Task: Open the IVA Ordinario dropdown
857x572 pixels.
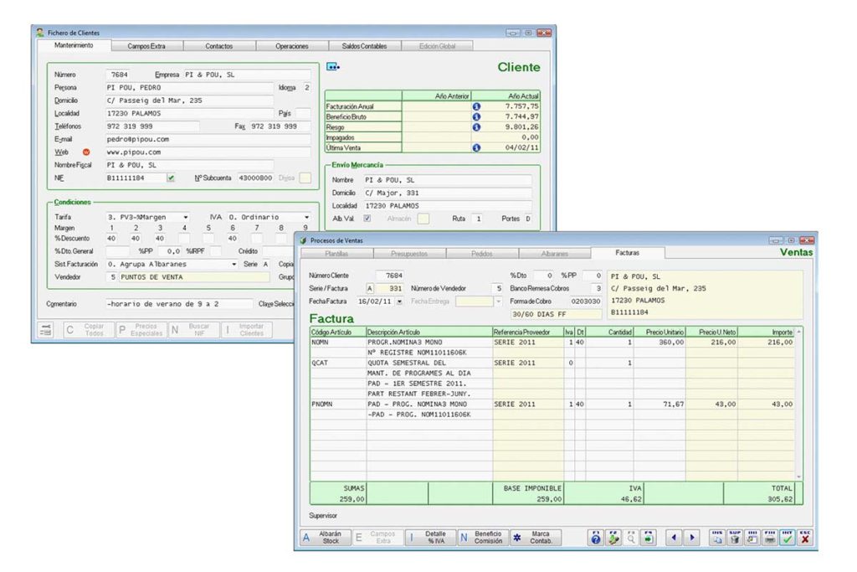Action: click(306, 217)
